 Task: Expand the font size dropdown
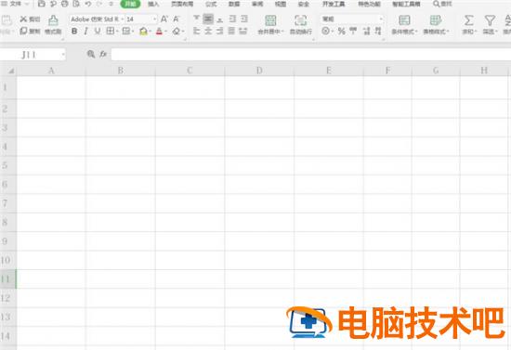click(154, 19)
